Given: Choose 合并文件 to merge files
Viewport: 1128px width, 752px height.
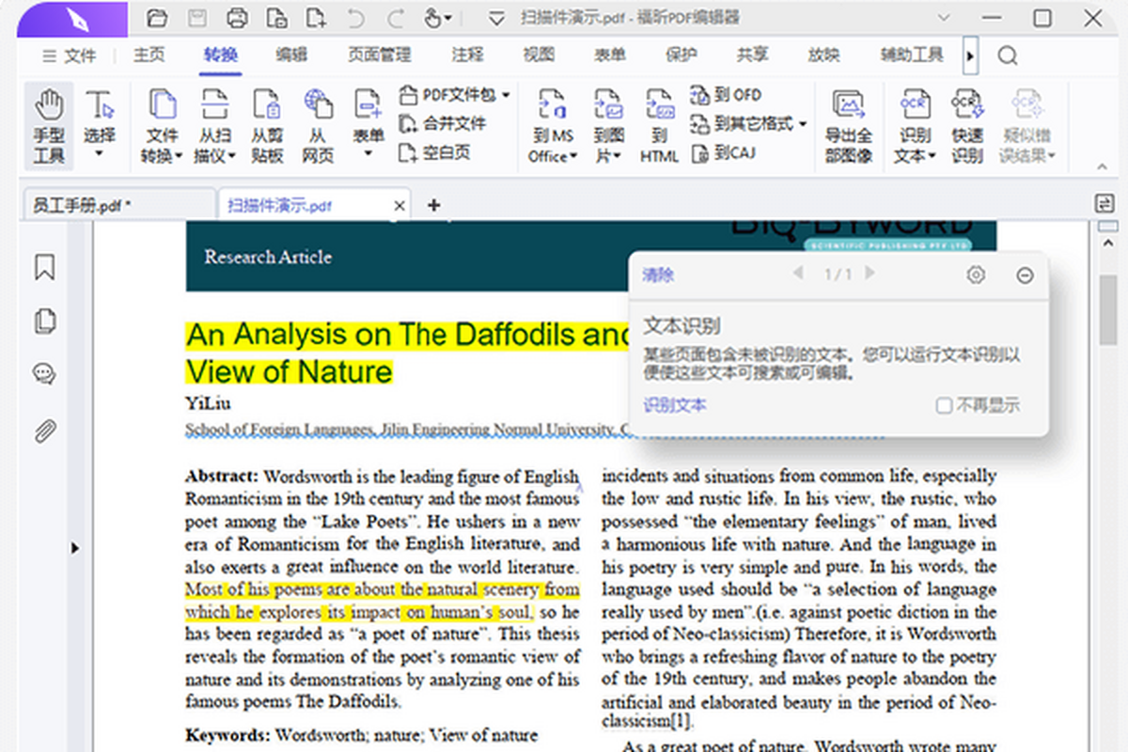Looking at the screenshot, I should (x=443, y=123).
